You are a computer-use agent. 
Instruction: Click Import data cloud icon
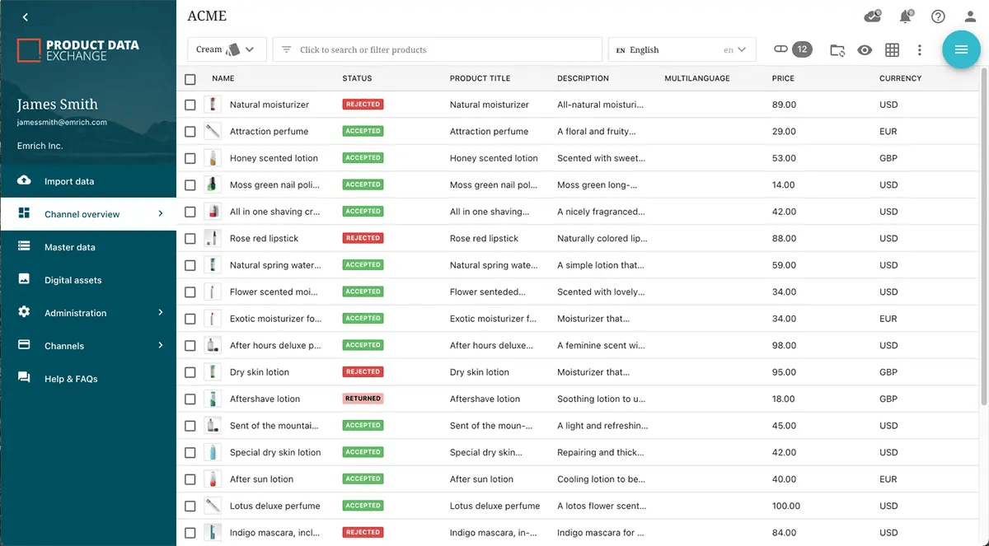pyautogui.click(x=24, y=180)
